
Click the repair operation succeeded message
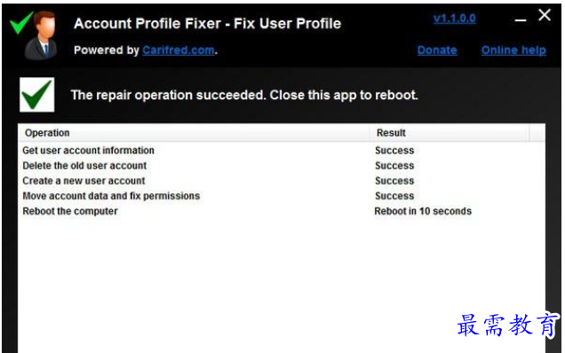(x=244, y=95)
